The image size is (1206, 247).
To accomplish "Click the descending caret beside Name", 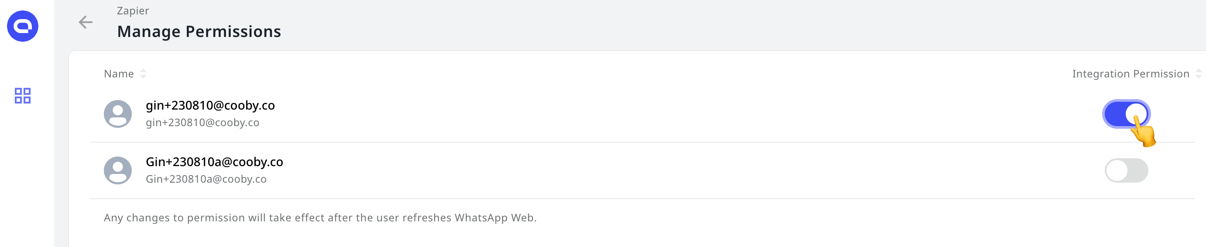I will tap(143, 77).
